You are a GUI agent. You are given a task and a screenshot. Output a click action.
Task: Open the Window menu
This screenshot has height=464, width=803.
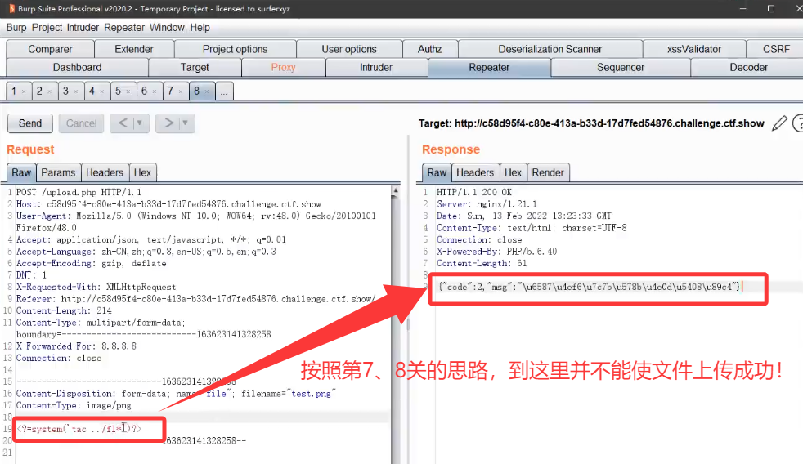[167, 28]
